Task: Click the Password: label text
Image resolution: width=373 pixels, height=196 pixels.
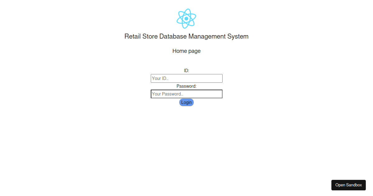Action: click(x=186, y=86)
